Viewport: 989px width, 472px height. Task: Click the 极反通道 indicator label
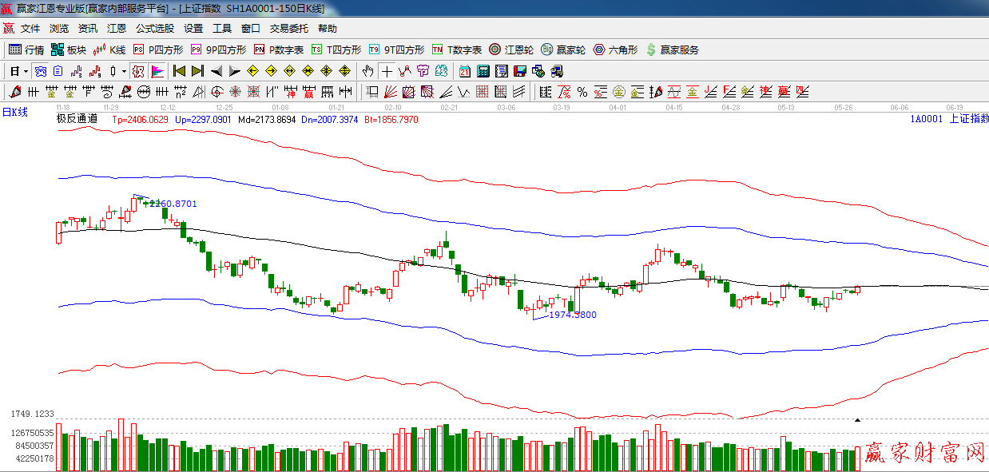pos(77,119)
